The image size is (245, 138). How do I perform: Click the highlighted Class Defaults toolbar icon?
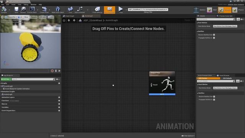(x=109, y=10)
